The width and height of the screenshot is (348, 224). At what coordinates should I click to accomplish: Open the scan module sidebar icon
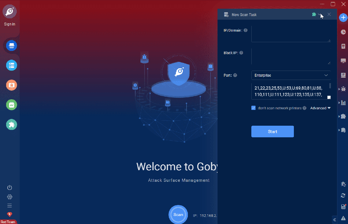tap(11, 45)
